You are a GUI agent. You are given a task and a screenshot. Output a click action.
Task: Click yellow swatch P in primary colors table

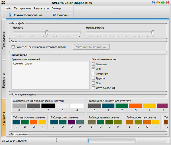42,122
